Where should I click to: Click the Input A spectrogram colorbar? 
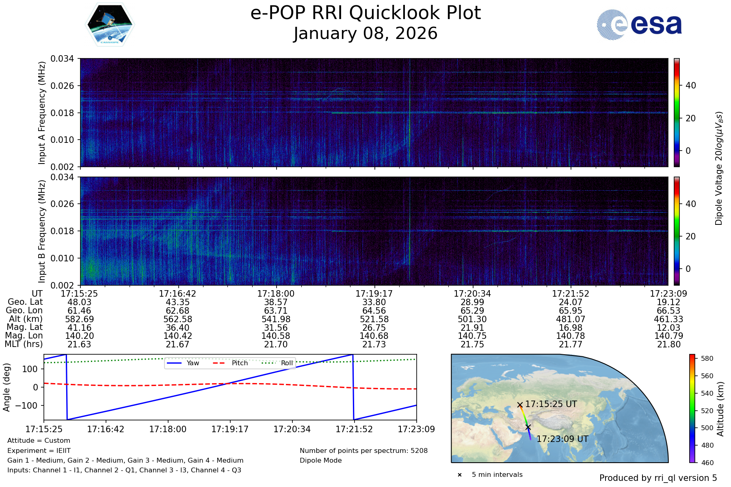click(x=677, y=112)
